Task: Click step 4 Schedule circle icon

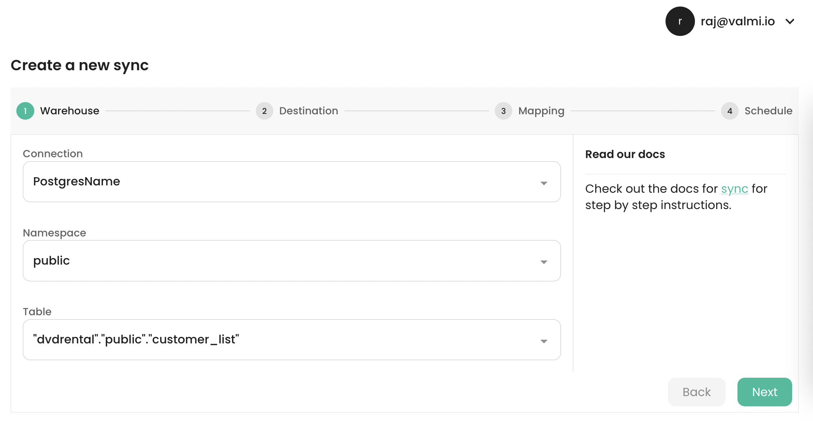Action: (x=730, y=111)
